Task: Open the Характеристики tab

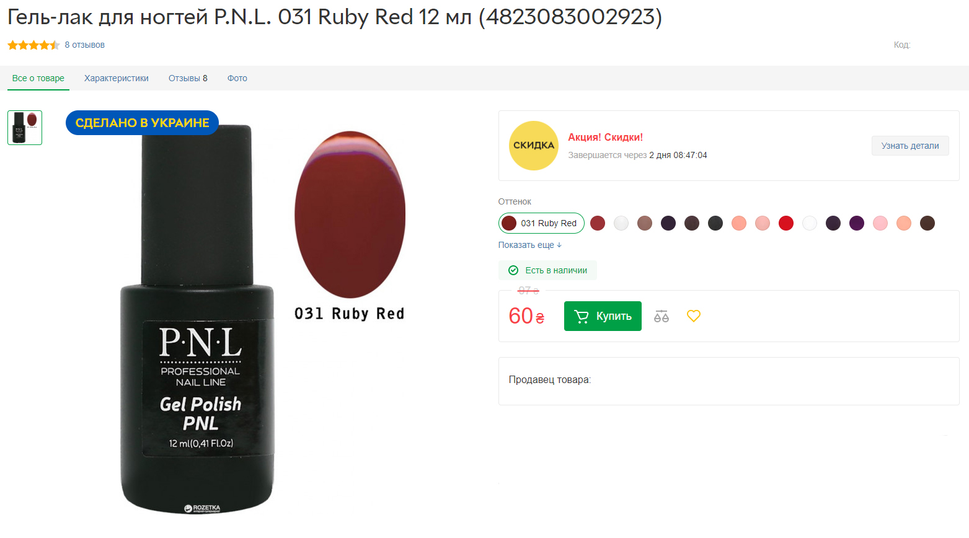Action: (117, 78)
